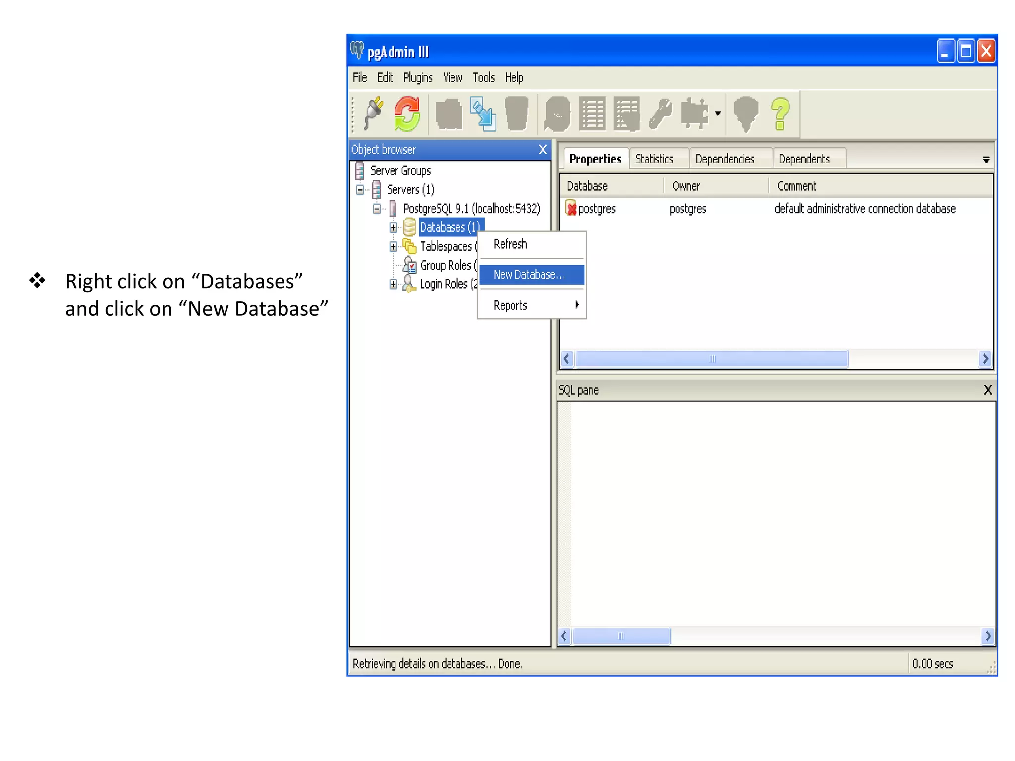Switch to the Properties tab
Viewport: 1015px width, 761px height.
(x=595, y=159)
